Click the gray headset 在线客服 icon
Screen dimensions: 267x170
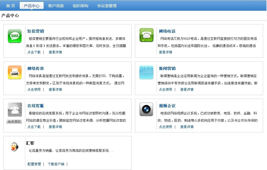[x=15, y=109]
